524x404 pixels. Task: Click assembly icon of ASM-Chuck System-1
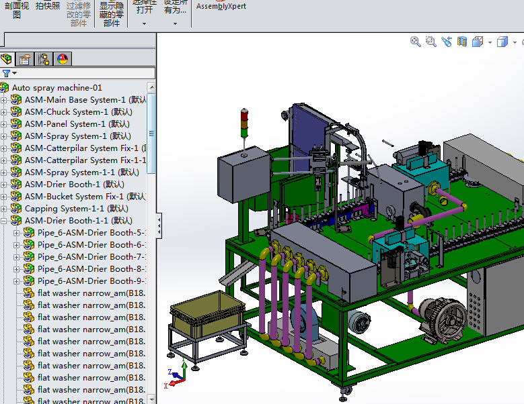point(16,111)
